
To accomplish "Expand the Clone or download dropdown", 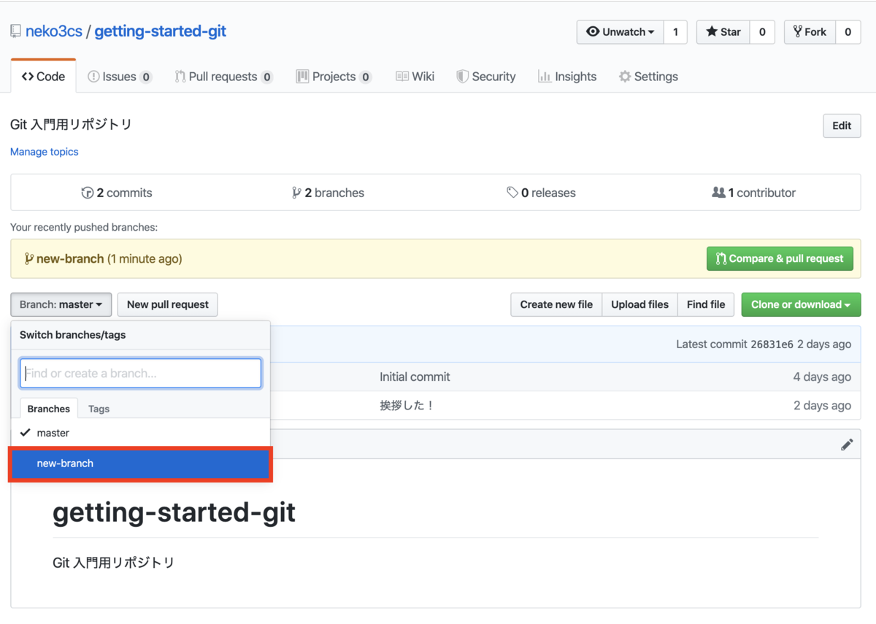I will coord(801,304).
